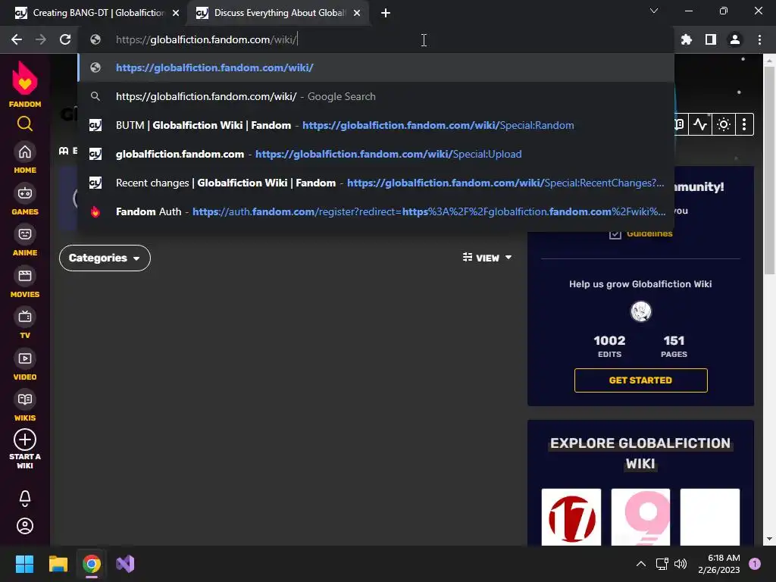Open the Chrome three-dot menu
The height and width of the screenshot is (582, 776).
click(x=759, y=39)
